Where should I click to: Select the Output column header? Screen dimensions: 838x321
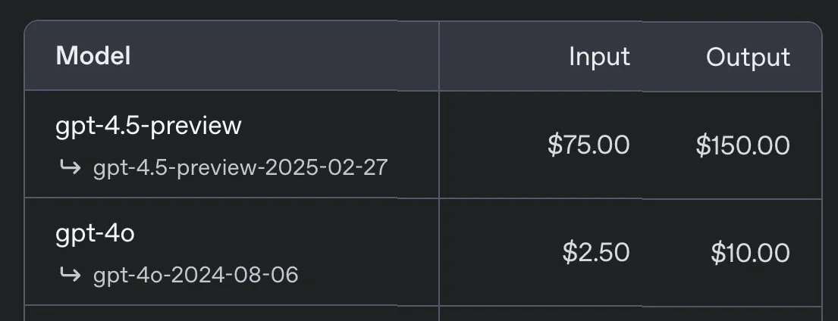coord(748,57)
